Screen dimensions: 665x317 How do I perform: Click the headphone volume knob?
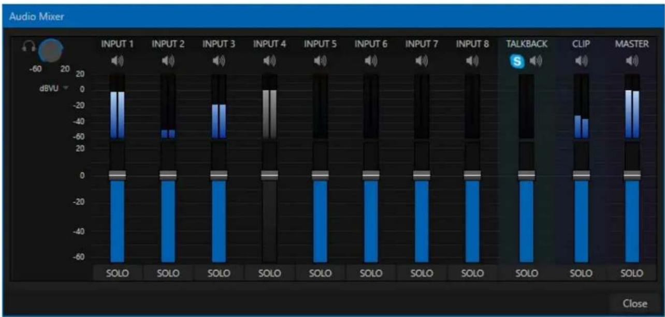coord(50,50)
